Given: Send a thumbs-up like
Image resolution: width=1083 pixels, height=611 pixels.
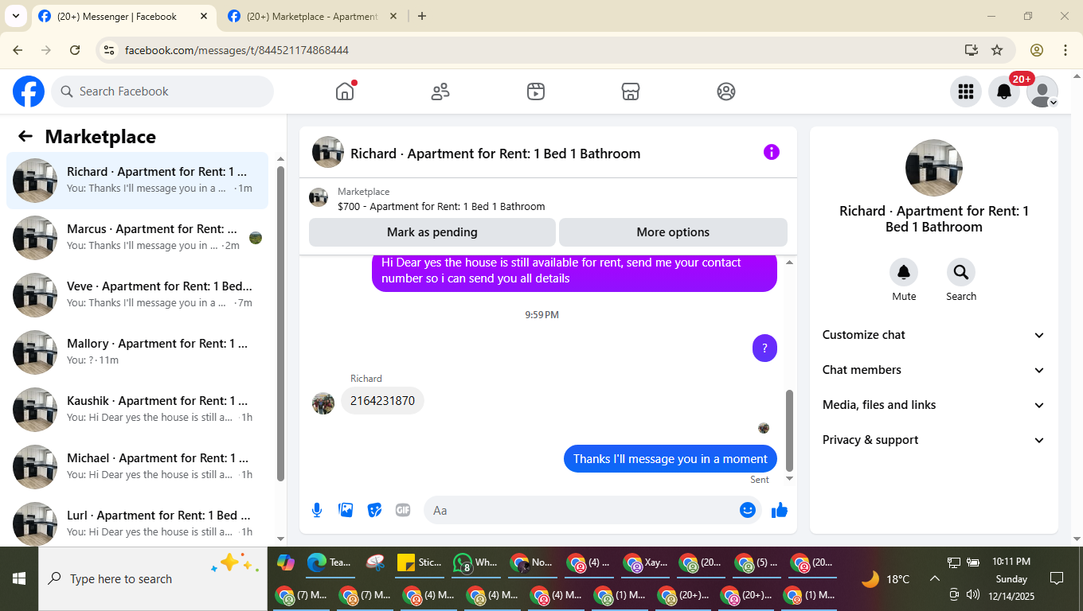Looking at the screenshot, I should click(x=780, y=510).
